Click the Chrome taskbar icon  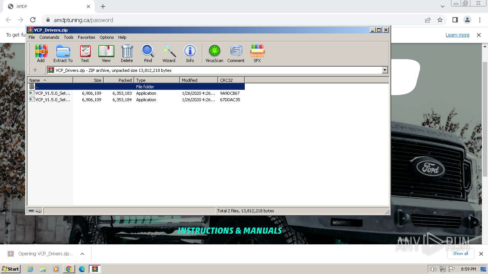(x=69, y=269)
